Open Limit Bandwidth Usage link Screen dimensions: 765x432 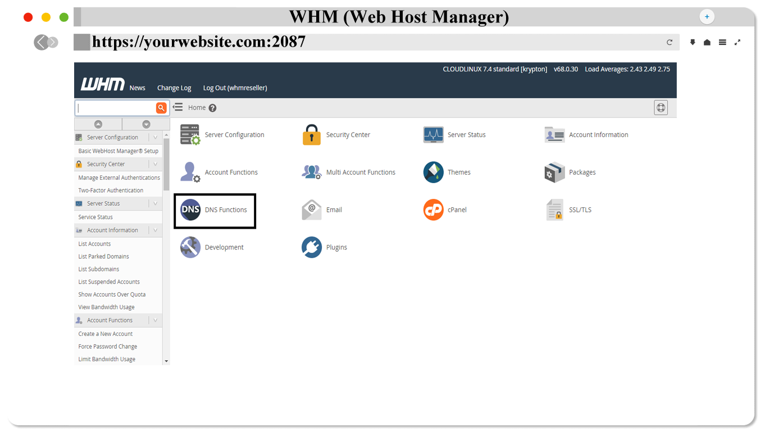pos(107,359)
